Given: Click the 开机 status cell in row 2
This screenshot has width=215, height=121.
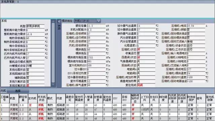Looking at the screenshot, I should [42, 110].
